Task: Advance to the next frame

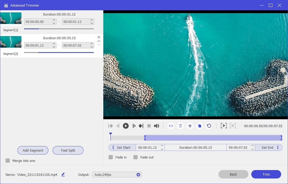Action: click(134, 126)
